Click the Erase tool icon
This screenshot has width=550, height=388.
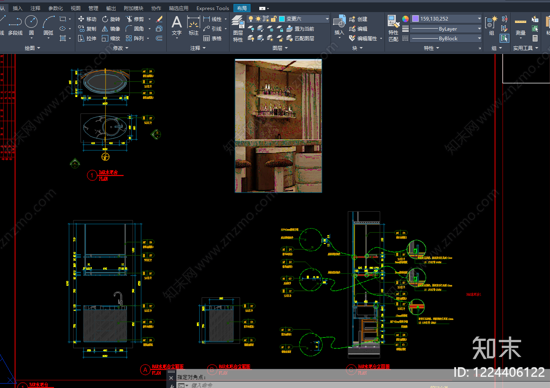point(159,19)
